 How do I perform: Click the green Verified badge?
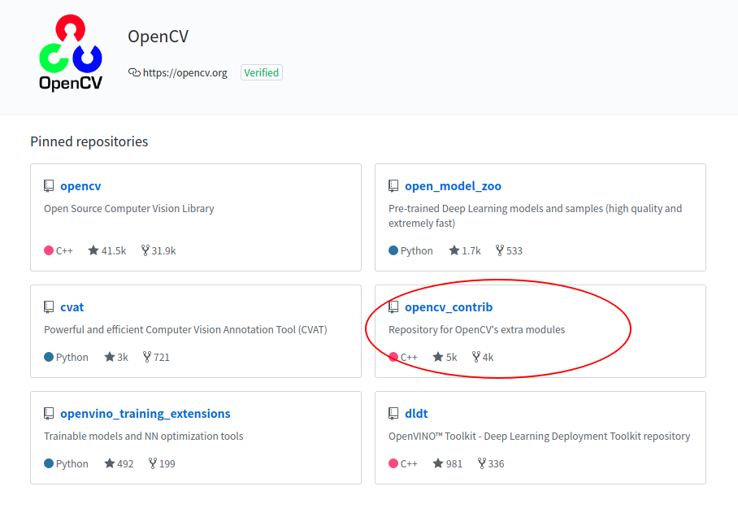[x=261, y=72]
